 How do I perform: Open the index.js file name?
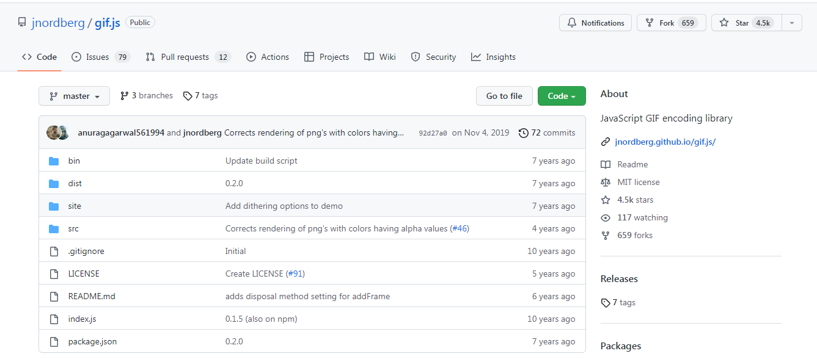(82, 319)
